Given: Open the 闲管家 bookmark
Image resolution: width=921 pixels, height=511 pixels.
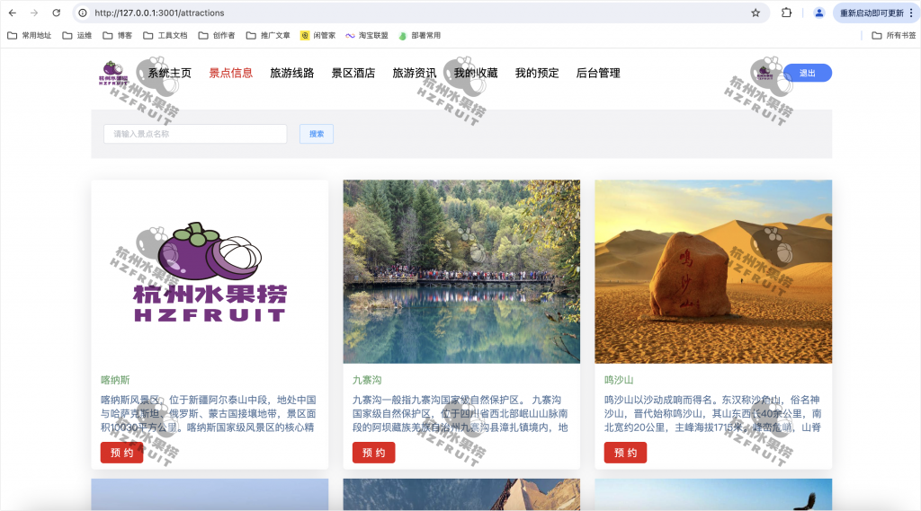Looking at the screenshot, I should click(317, 35).
